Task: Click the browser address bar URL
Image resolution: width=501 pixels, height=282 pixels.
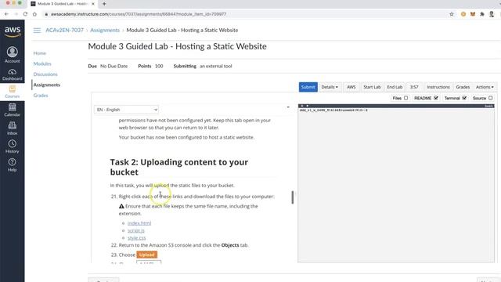Action: coord(139,14)
